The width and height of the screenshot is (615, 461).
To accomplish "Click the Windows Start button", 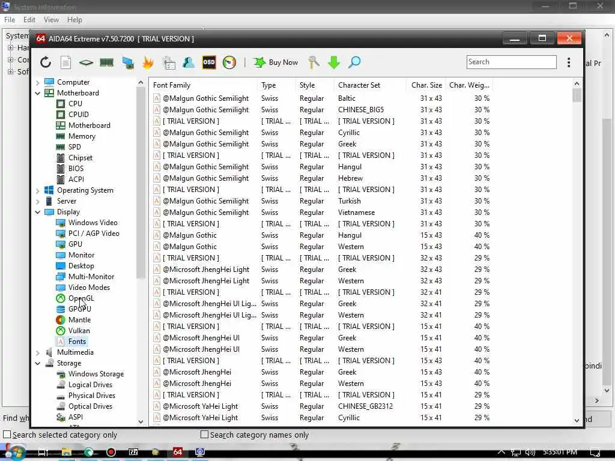I will point(15,452).
